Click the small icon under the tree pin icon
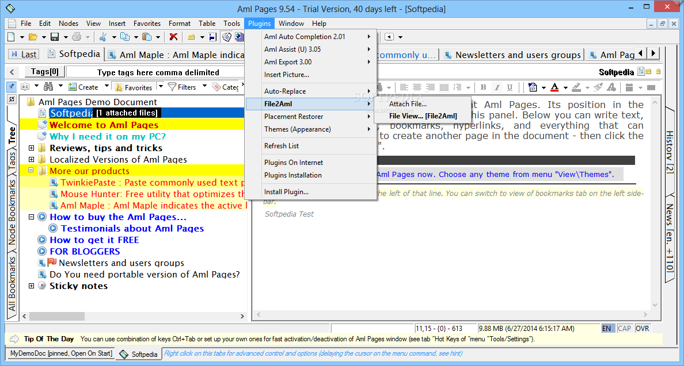The image size is (684, 366). pos(12,99)
